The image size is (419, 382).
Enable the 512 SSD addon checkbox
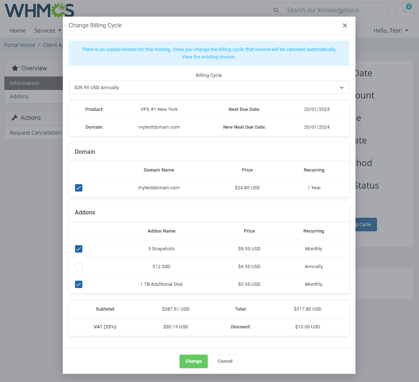[79, 267]
